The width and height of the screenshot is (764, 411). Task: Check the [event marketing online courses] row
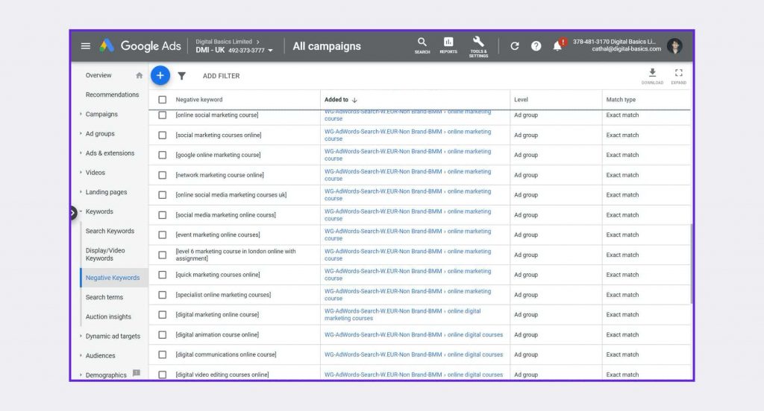pos(162,235)
